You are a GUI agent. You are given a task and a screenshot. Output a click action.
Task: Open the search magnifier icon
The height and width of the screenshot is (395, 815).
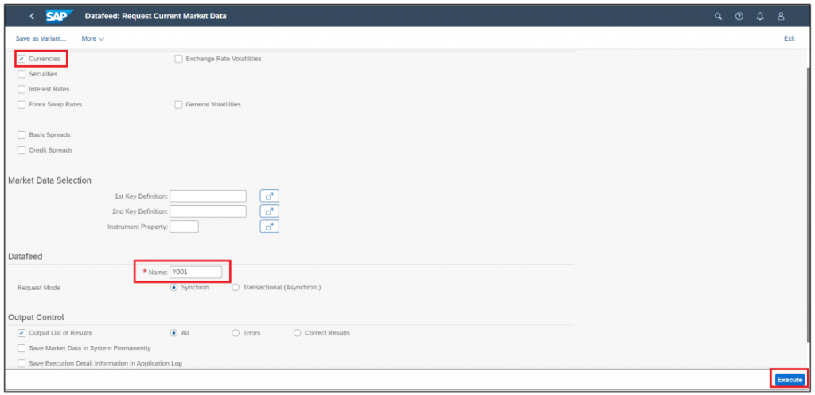719,17
